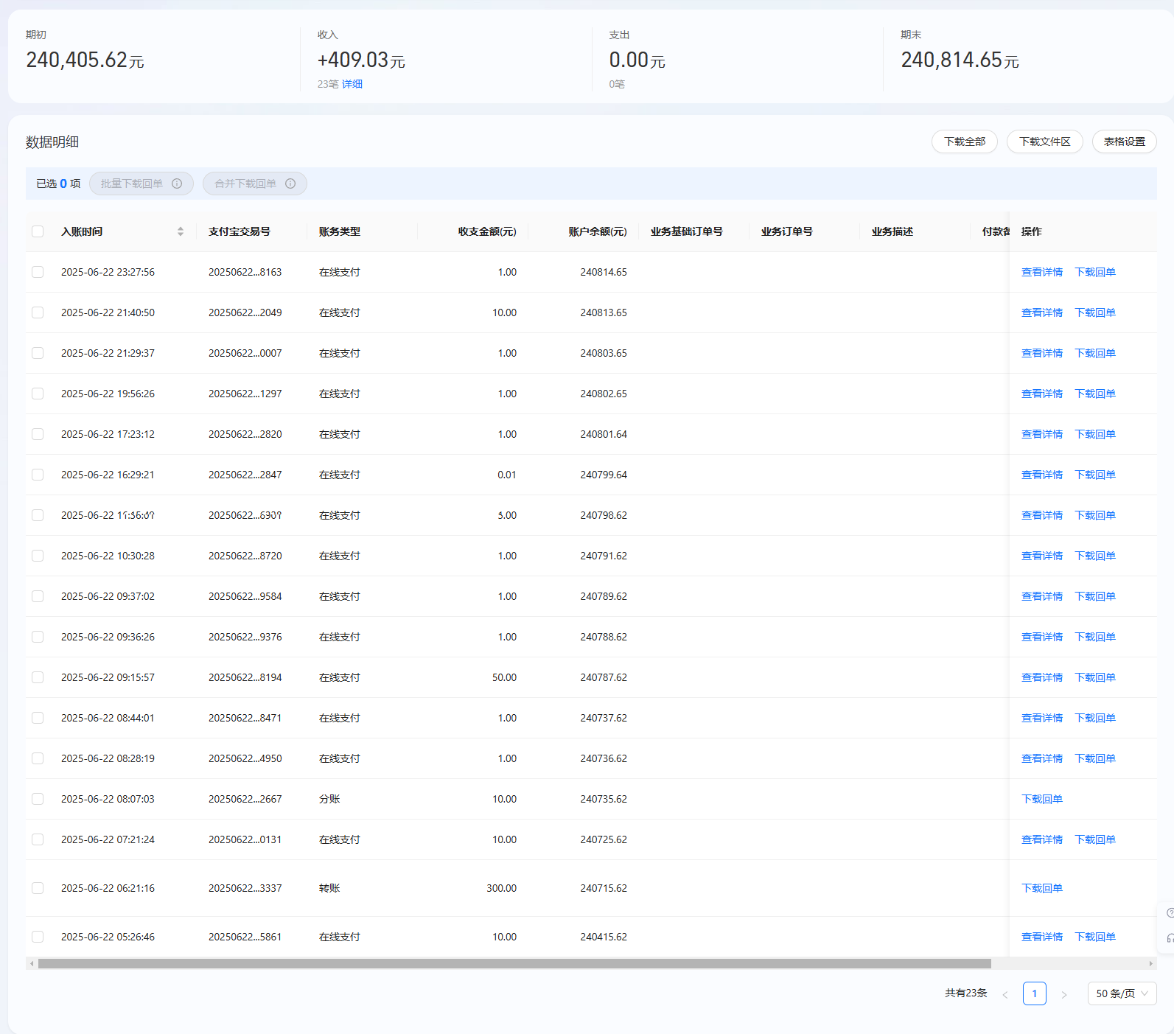Check the row dated 2025-06-22 21:29:37
The width and height of the screenshot is (1174, 1034).
(38, 353)
